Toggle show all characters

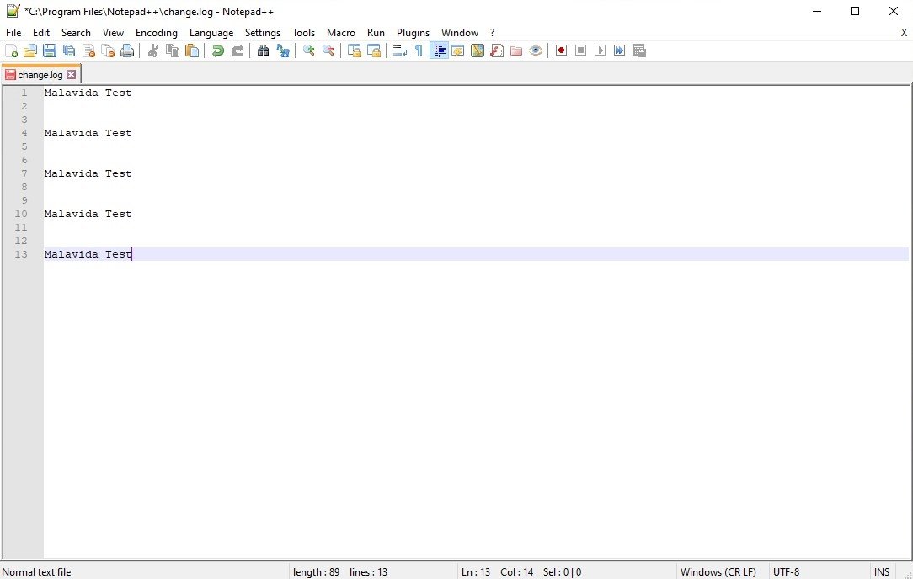[419, 50]
